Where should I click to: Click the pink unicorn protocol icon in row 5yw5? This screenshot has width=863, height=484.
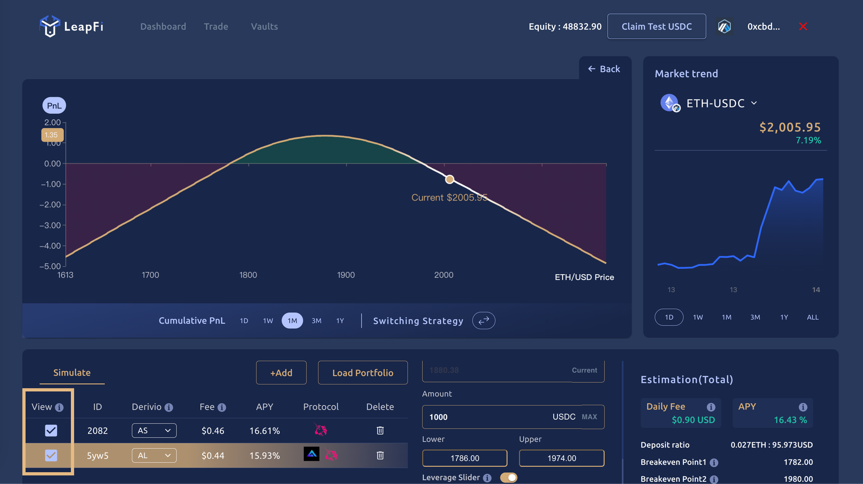pos(331,455)
